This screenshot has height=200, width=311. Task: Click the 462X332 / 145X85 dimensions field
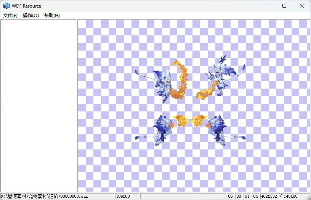[279, 196]
